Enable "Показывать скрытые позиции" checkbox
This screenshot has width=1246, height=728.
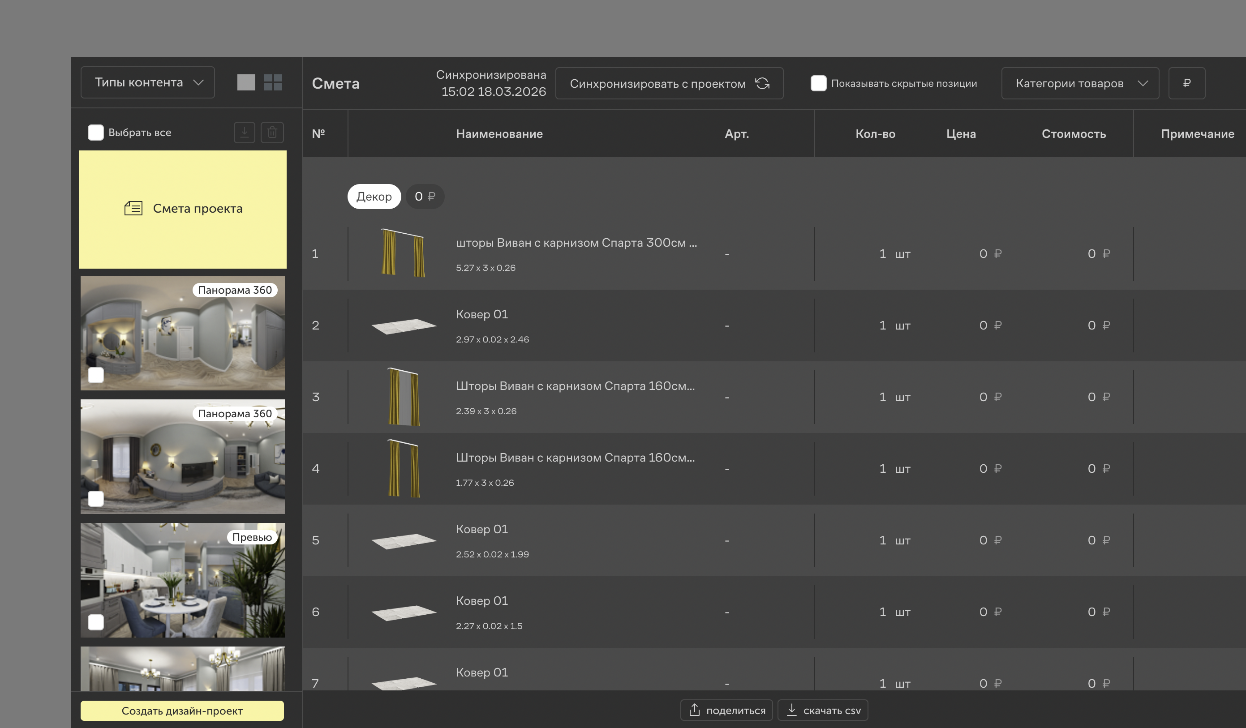tap(818, 84)
